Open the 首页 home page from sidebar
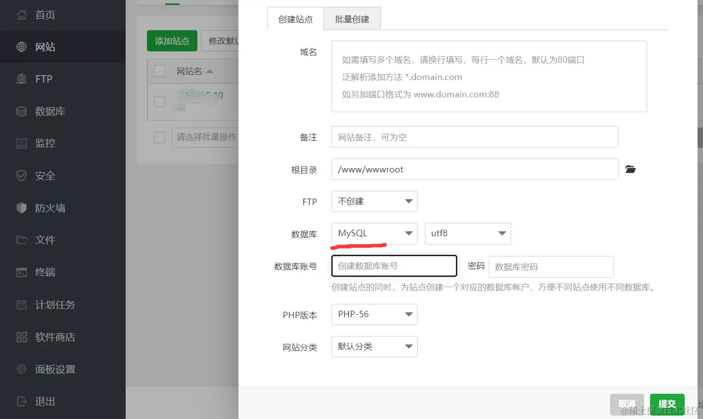703x419 pixels. tap(45, 15)
